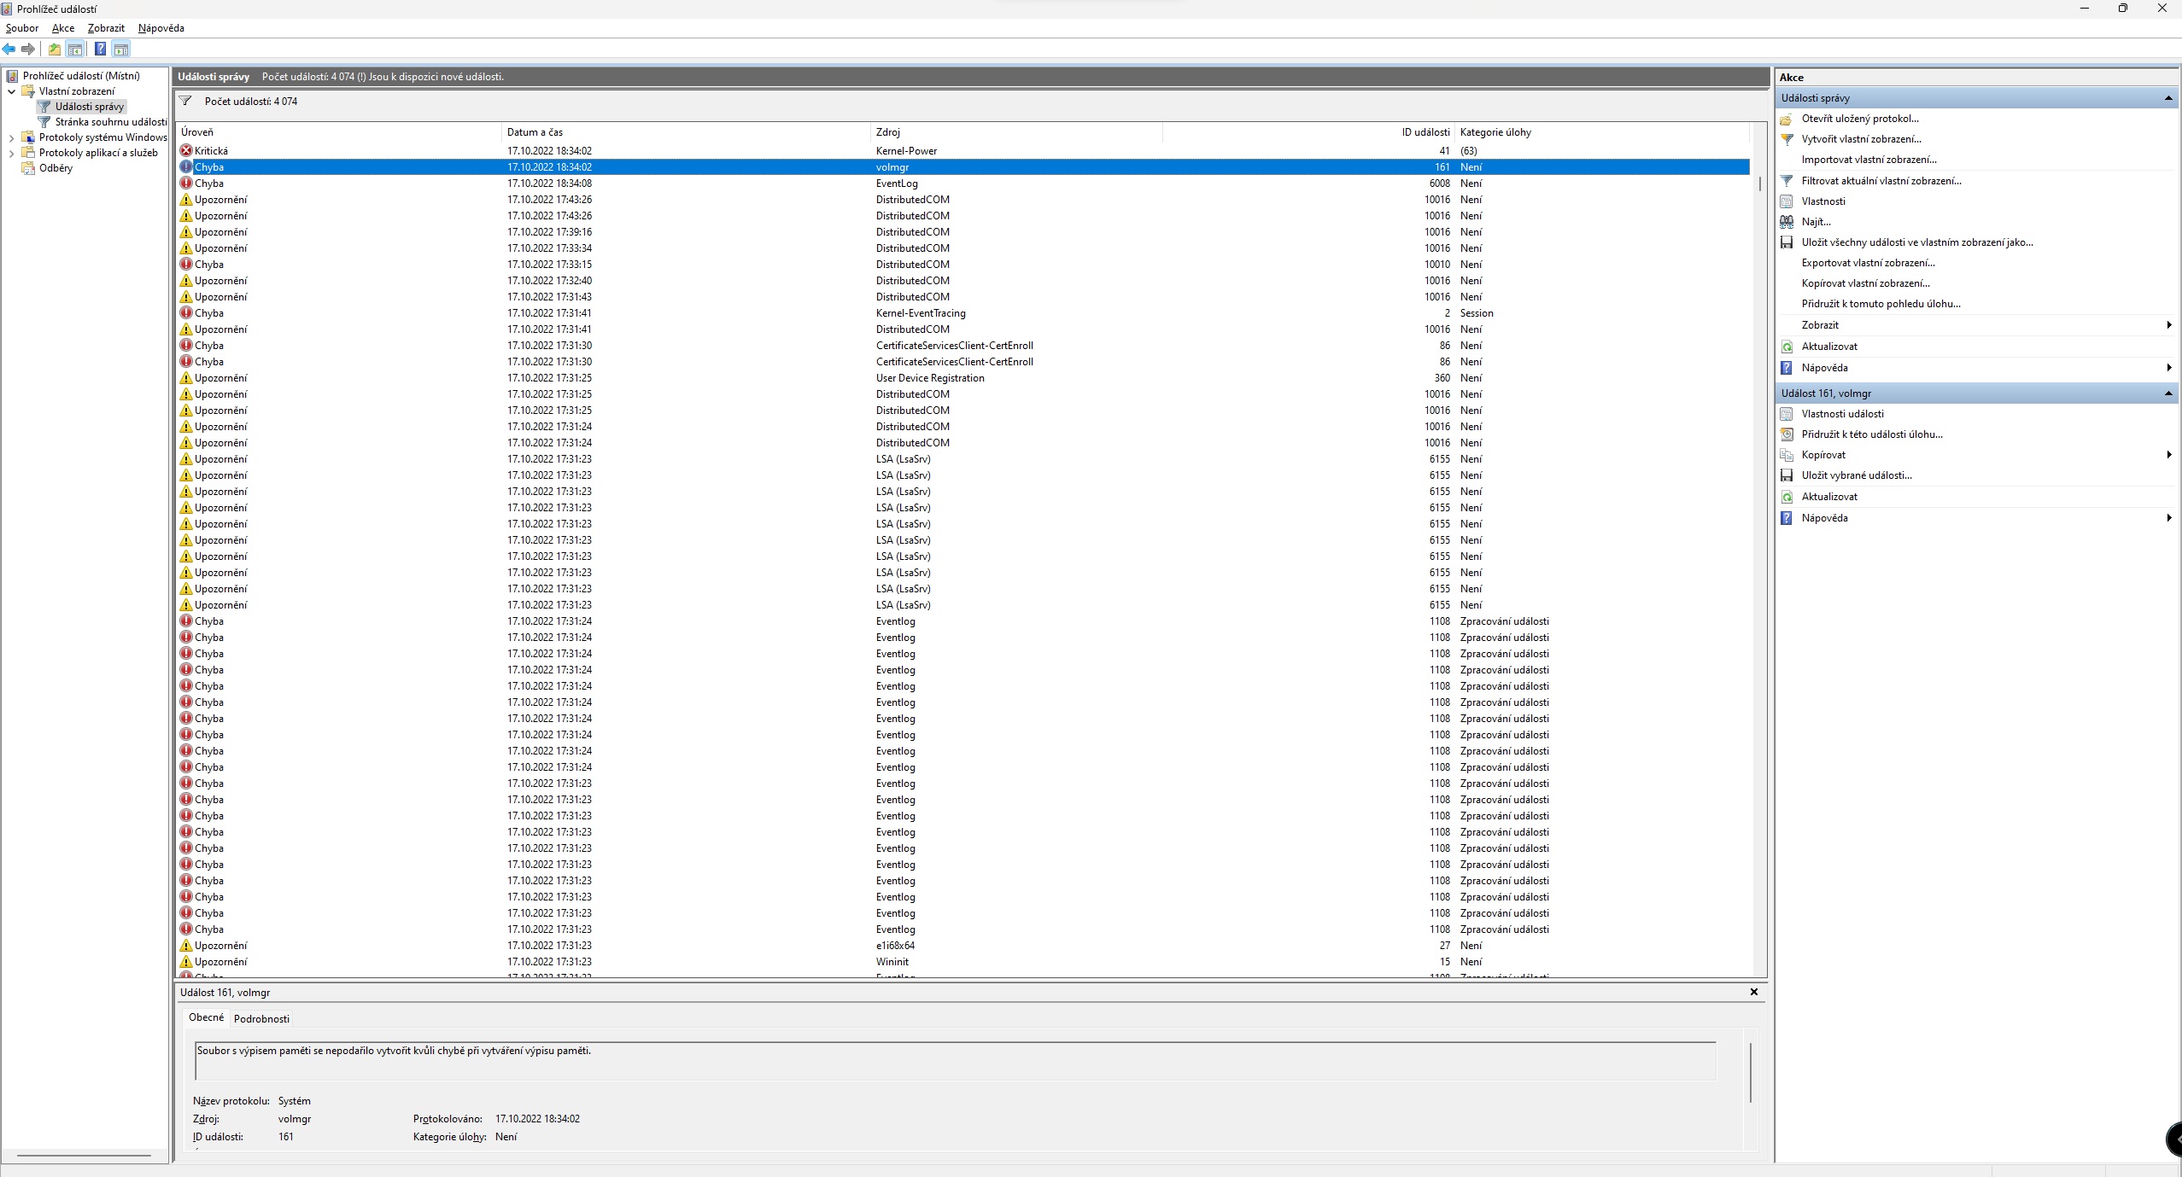Click the Najít binoculars icon in Akce

pyautogui.click(x=1787, y=222)
